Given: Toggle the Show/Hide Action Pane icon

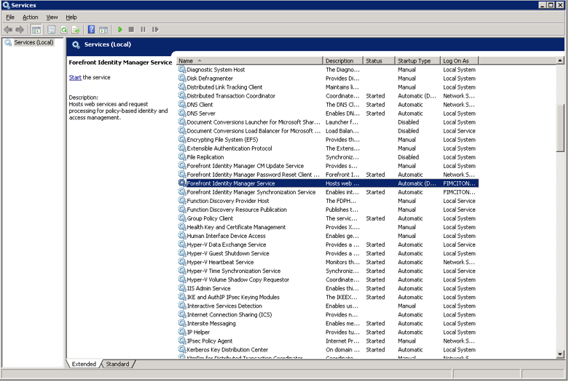Looking at the screenshot, I should tap(103, 30).
